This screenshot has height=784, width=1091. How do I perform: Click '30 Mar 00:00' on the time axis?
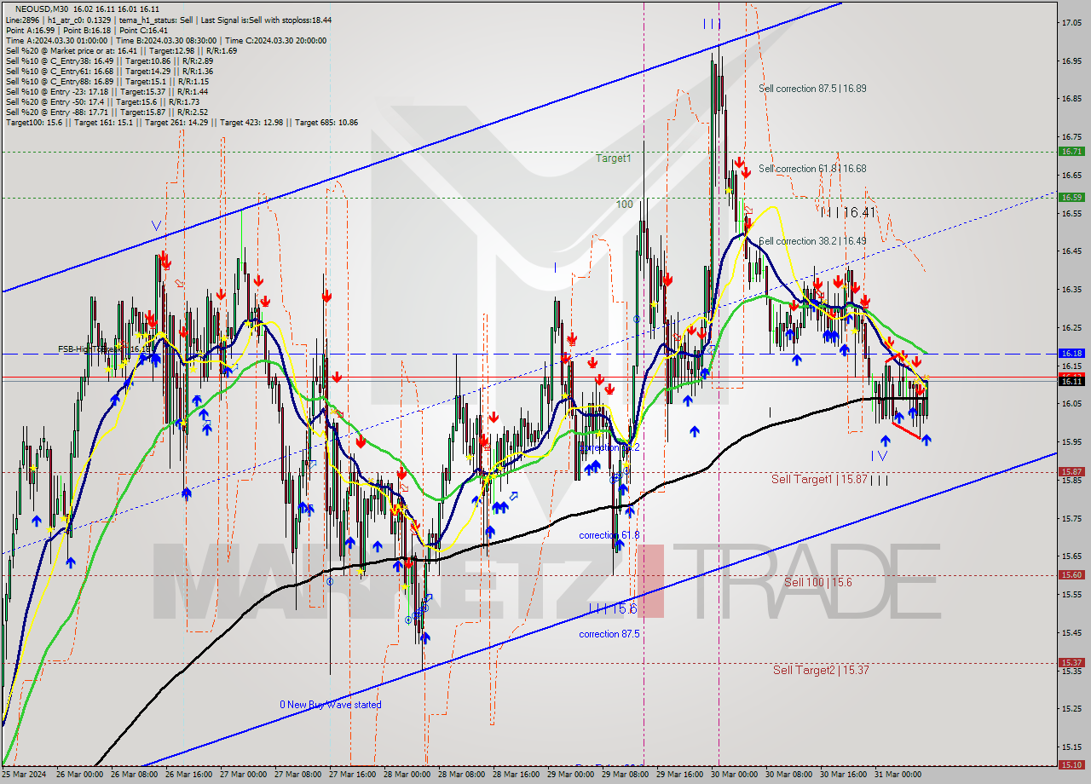pos(735,775)
